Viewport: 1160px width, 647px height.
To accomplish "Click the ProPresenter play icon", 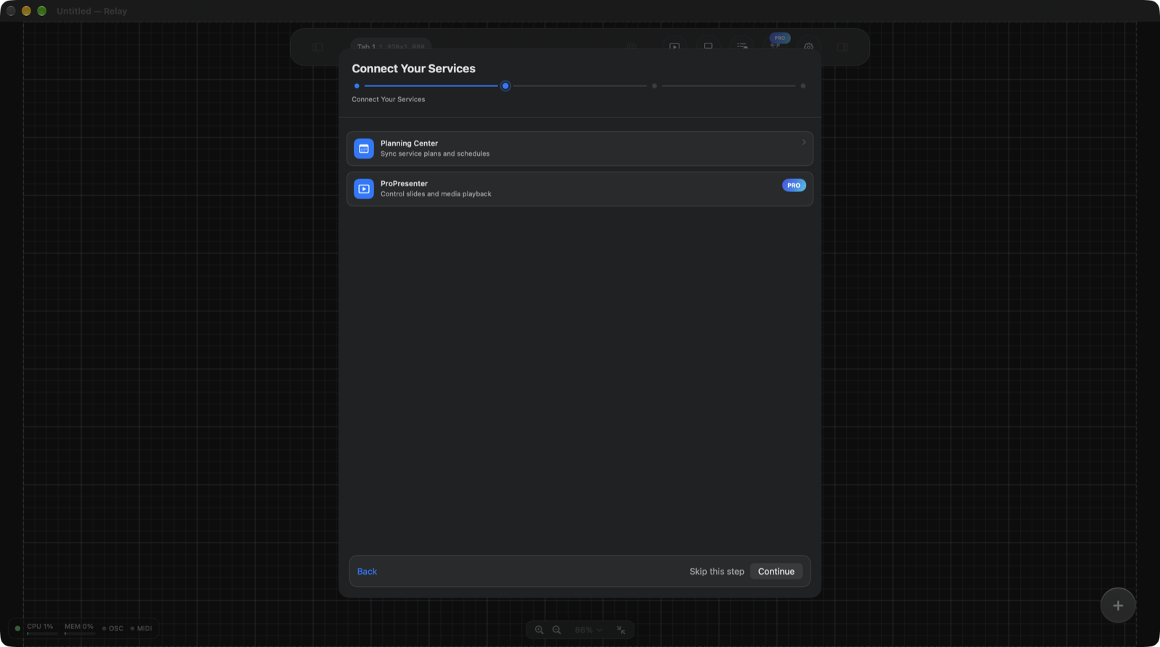I will pos(364,189).
